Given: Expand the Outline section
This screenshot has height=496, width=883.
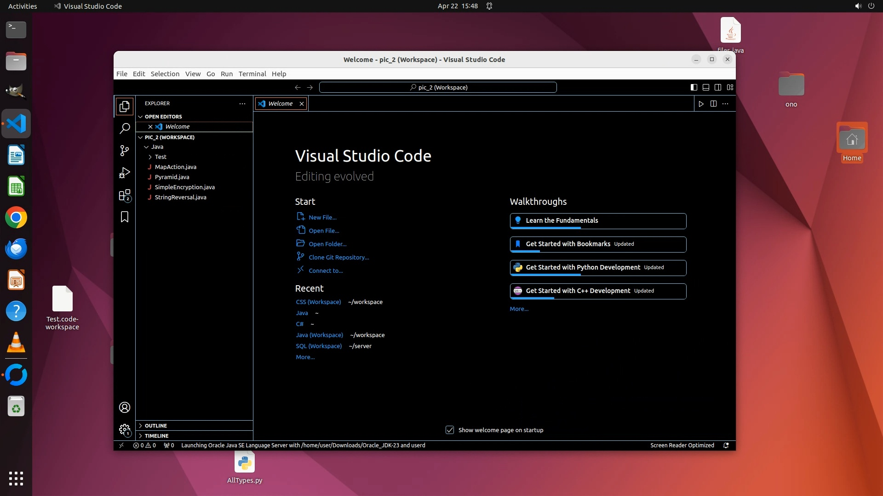Looking at the screenshot, I should point(156,426).
